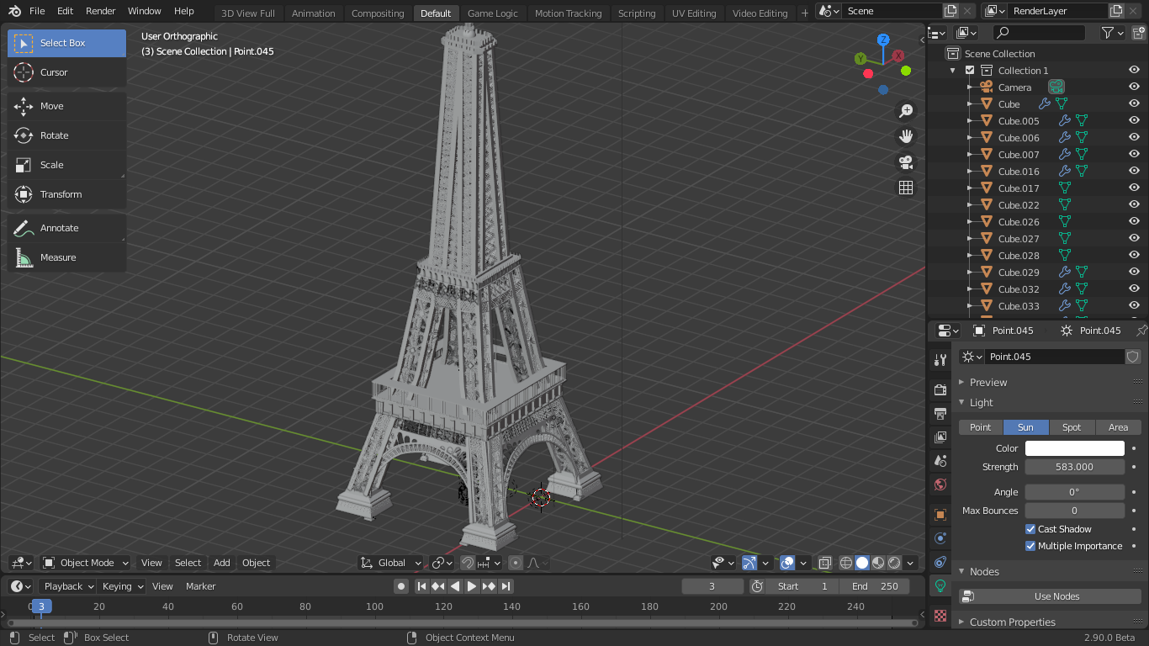
Task: Toggle visibility of Cube.016
Action: pos(1134,172)
